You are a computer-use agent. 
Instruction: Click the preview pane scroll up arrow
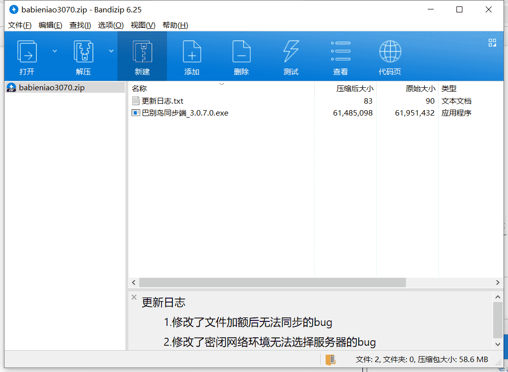(498, 297)
